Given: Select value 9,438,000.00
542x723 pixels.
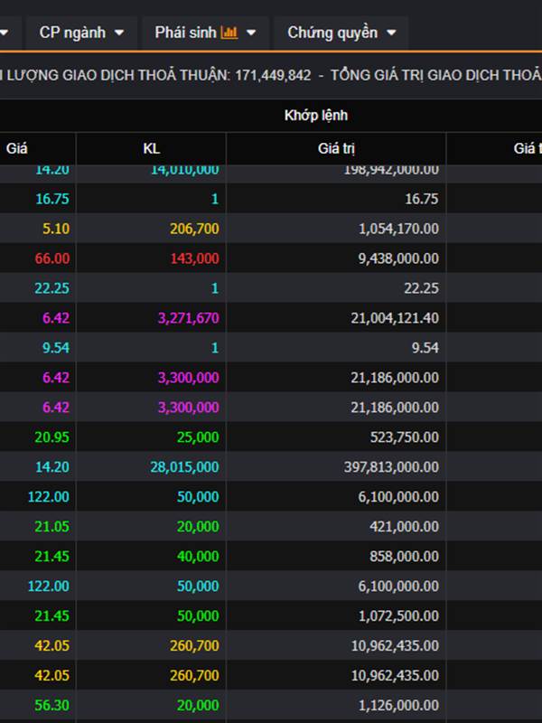Looking at the screenshot, I should (x=398, y=258).
